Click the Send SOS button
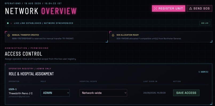The height and width of the screenshot is (106, 215). click(199, 9)
